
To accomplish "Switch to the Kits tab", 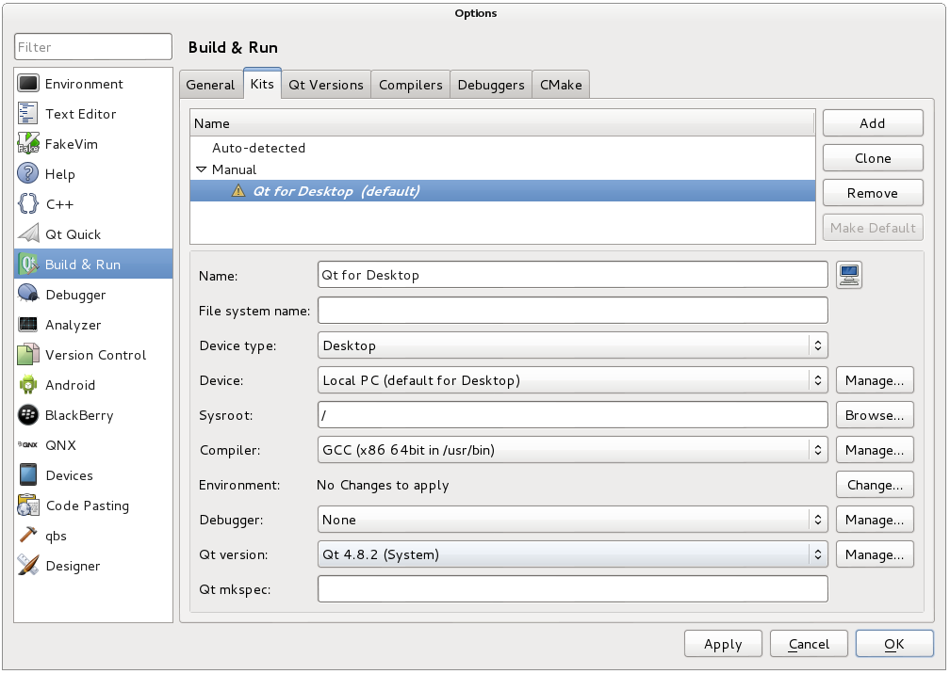I will (262, 84).
